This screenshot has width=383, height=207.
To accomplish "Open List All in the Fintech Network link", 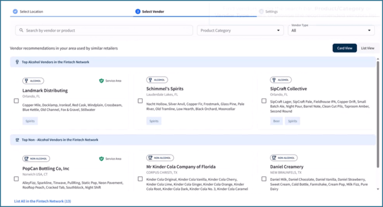I will click(42, 201).
